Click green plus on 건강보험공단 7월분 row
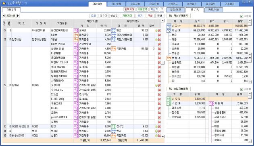 click(156, 40)
